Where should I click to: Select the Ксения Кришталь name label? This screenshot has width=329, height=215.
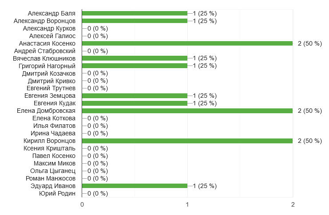click(x=50, y=148)
